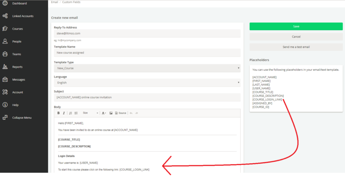Open the Template Type dropdown

click(x=147, y=68)
